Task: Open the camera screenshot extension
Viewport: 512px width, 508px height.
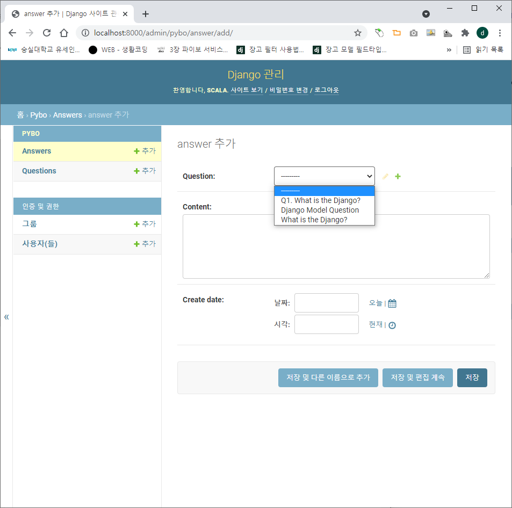Action: (x=414, y=33)
